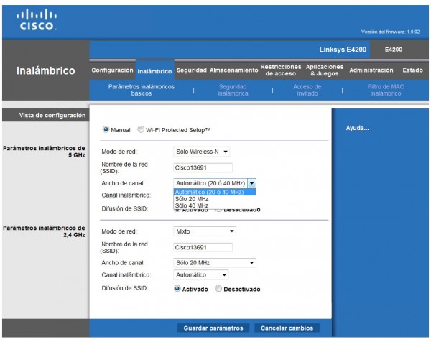Open Aplicaciones & Juegos tab
The image size is (431, 342).
(325, 70)
